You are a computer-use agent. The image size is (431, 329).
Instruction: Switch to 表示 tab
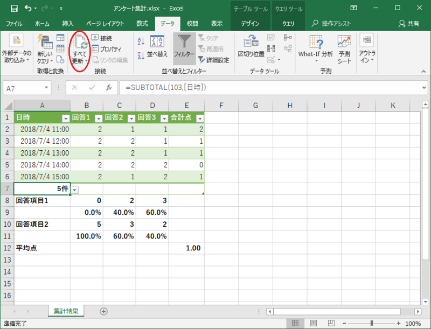217,24
